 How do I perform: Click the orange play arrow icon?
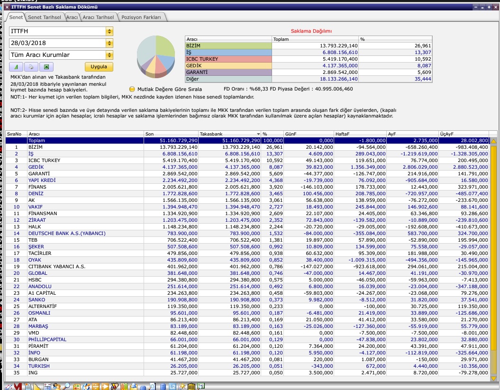point(105,387)
